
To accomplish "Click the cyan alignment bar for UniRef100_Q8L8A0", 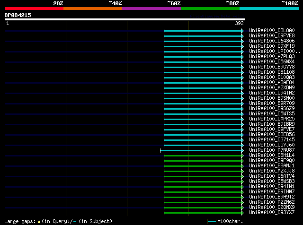I will tap(203, 31).
